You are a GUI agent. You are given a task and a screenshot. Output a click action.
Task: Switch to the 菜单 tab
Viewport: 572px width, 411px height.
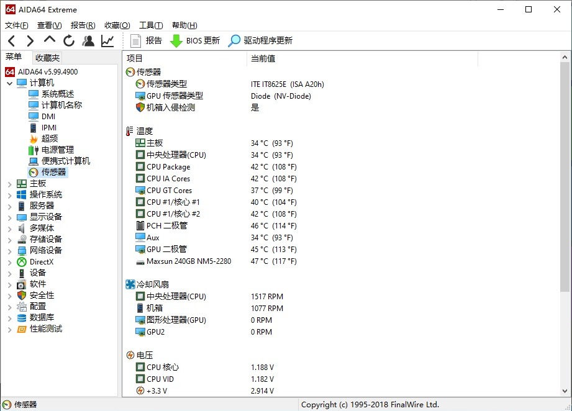[x=14, y=57]
